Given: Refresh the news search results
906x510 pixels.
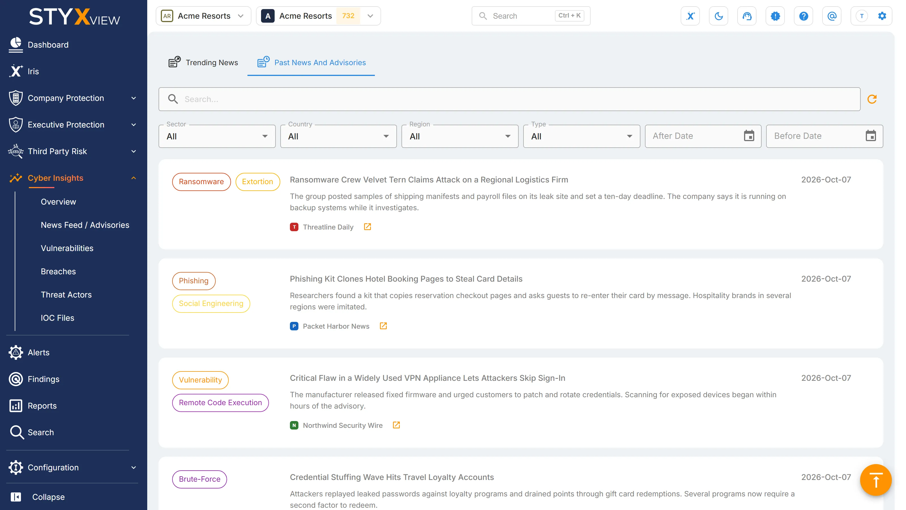Looking at the screenshot, I should tap(872, 99).
